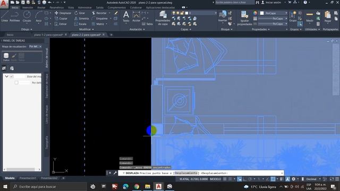340x191 pixels.
Task: Click the object color wheel swatch
Action: (255, 13)
